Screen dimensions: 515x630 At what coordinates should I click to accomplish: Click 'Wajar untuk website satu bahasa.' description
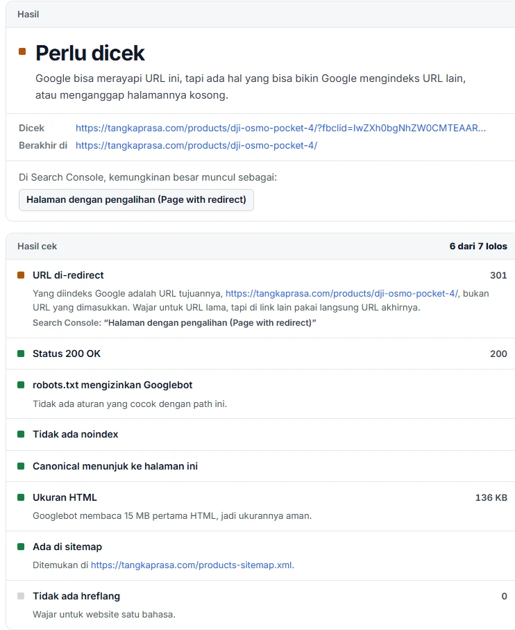(104, 615)
